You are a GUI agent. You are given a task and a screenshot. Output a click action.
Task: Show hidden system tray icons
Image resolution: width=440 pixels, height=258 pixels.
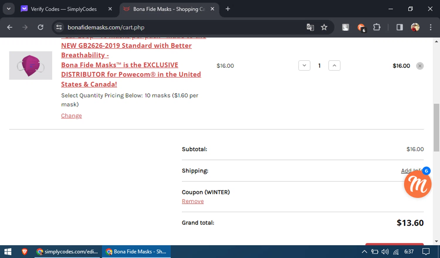click(364, 252)
